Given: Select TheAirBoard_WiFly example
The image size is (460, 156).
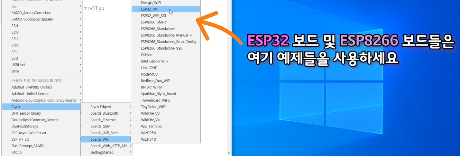Looking at the screenshot, I should click(x=166, y=100).
